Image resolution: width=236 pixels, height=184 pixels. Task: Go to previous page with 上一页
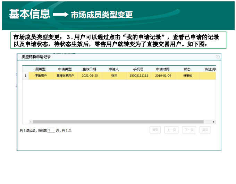tap(171, 130)
